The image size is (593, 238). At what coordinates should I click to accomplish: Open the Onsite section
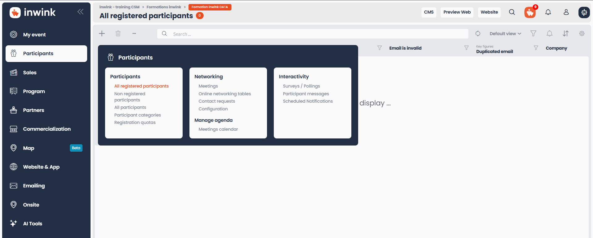[x=46, y=205]
